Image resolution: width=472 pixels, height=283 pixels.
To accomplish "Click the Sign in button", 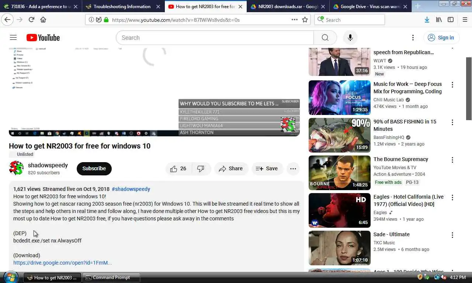I will point(441,38).
